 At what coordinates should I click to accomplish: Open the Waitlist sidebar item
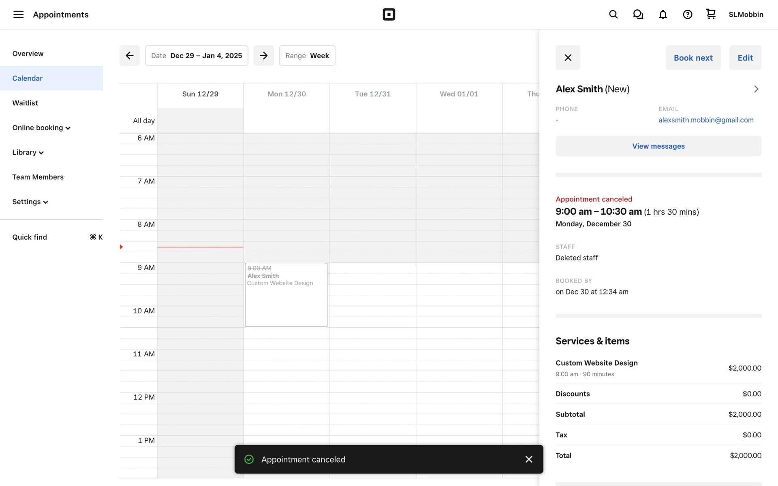click(x=25, y=103)
